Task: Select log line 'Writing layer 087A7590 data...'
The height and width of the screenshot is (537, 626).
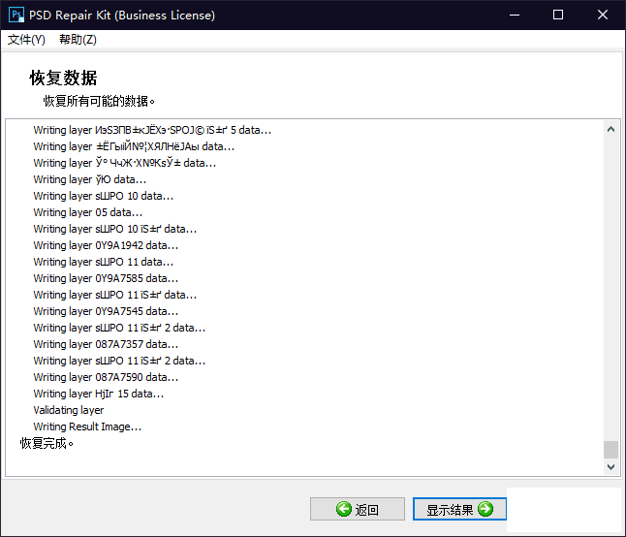Action: pos(106,377)
